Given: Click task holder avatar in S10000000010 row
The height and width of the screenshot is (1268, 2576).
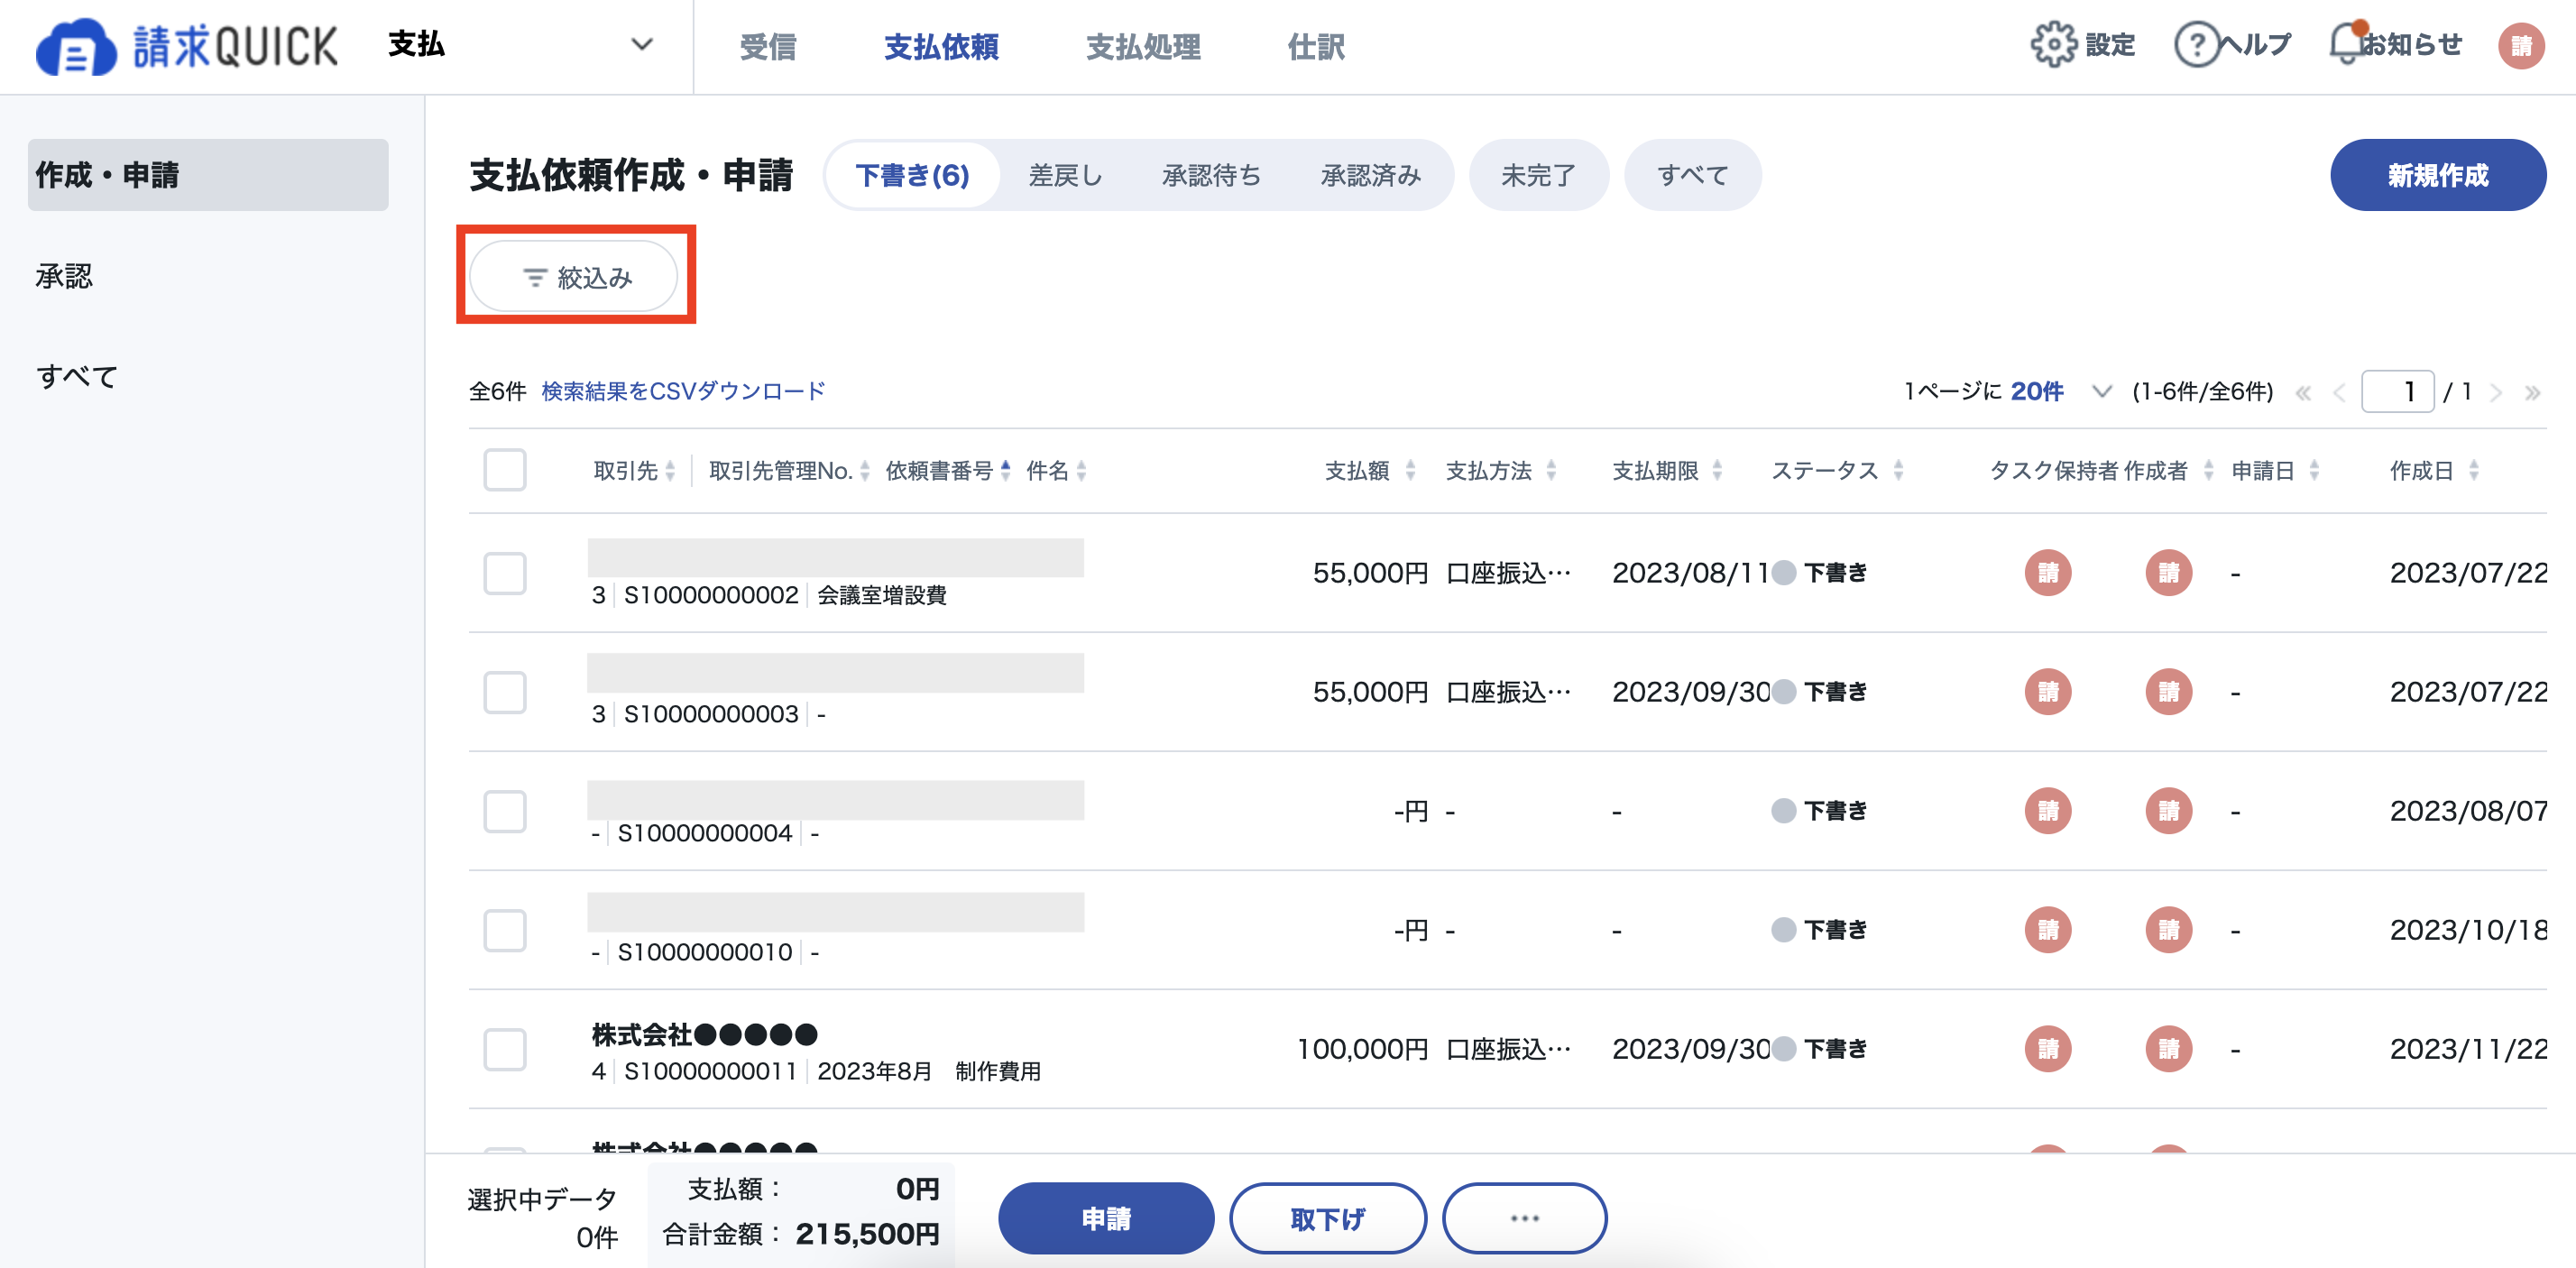Looking at the screenshot, I should click(x=2048, y=930).
